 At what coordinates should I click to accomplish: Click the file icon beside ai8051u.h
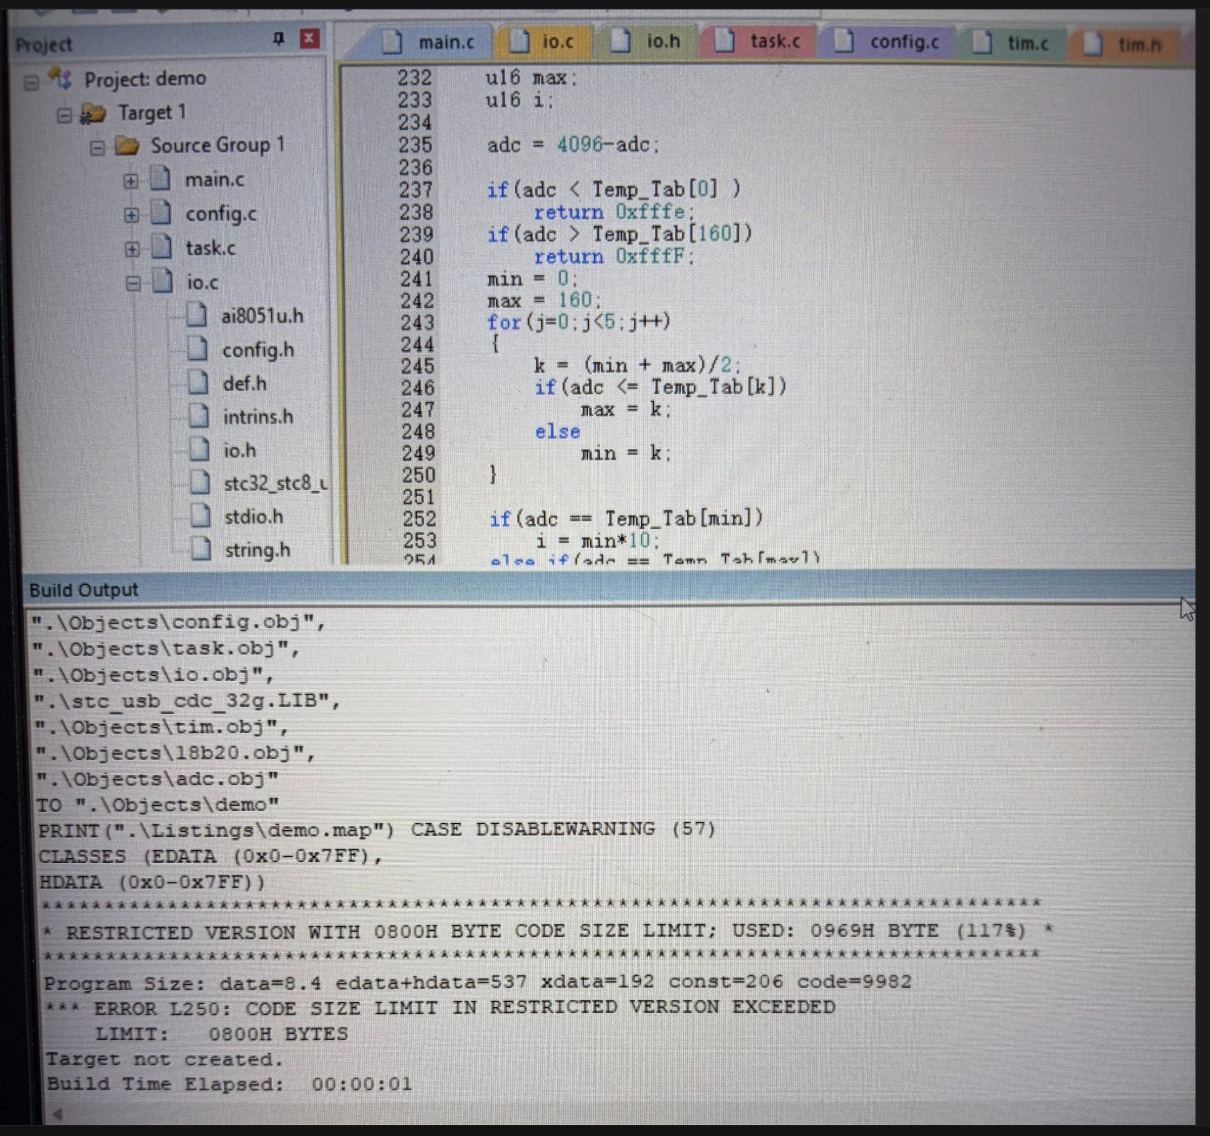click(195, 316)
